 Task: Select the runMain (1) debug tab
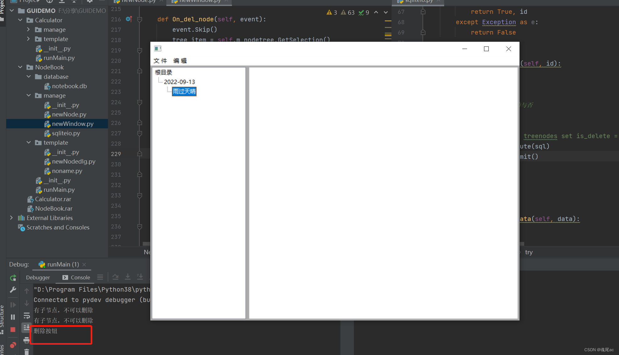pos(59,265)
